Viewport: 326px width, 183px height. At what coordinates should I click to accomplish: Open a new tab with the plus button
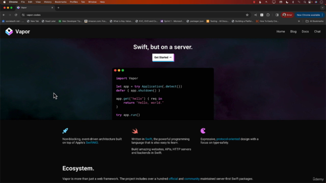coord(59,8)
